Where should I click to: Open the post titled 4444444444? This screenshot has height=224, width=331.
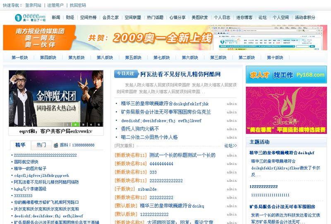[161, 164]
